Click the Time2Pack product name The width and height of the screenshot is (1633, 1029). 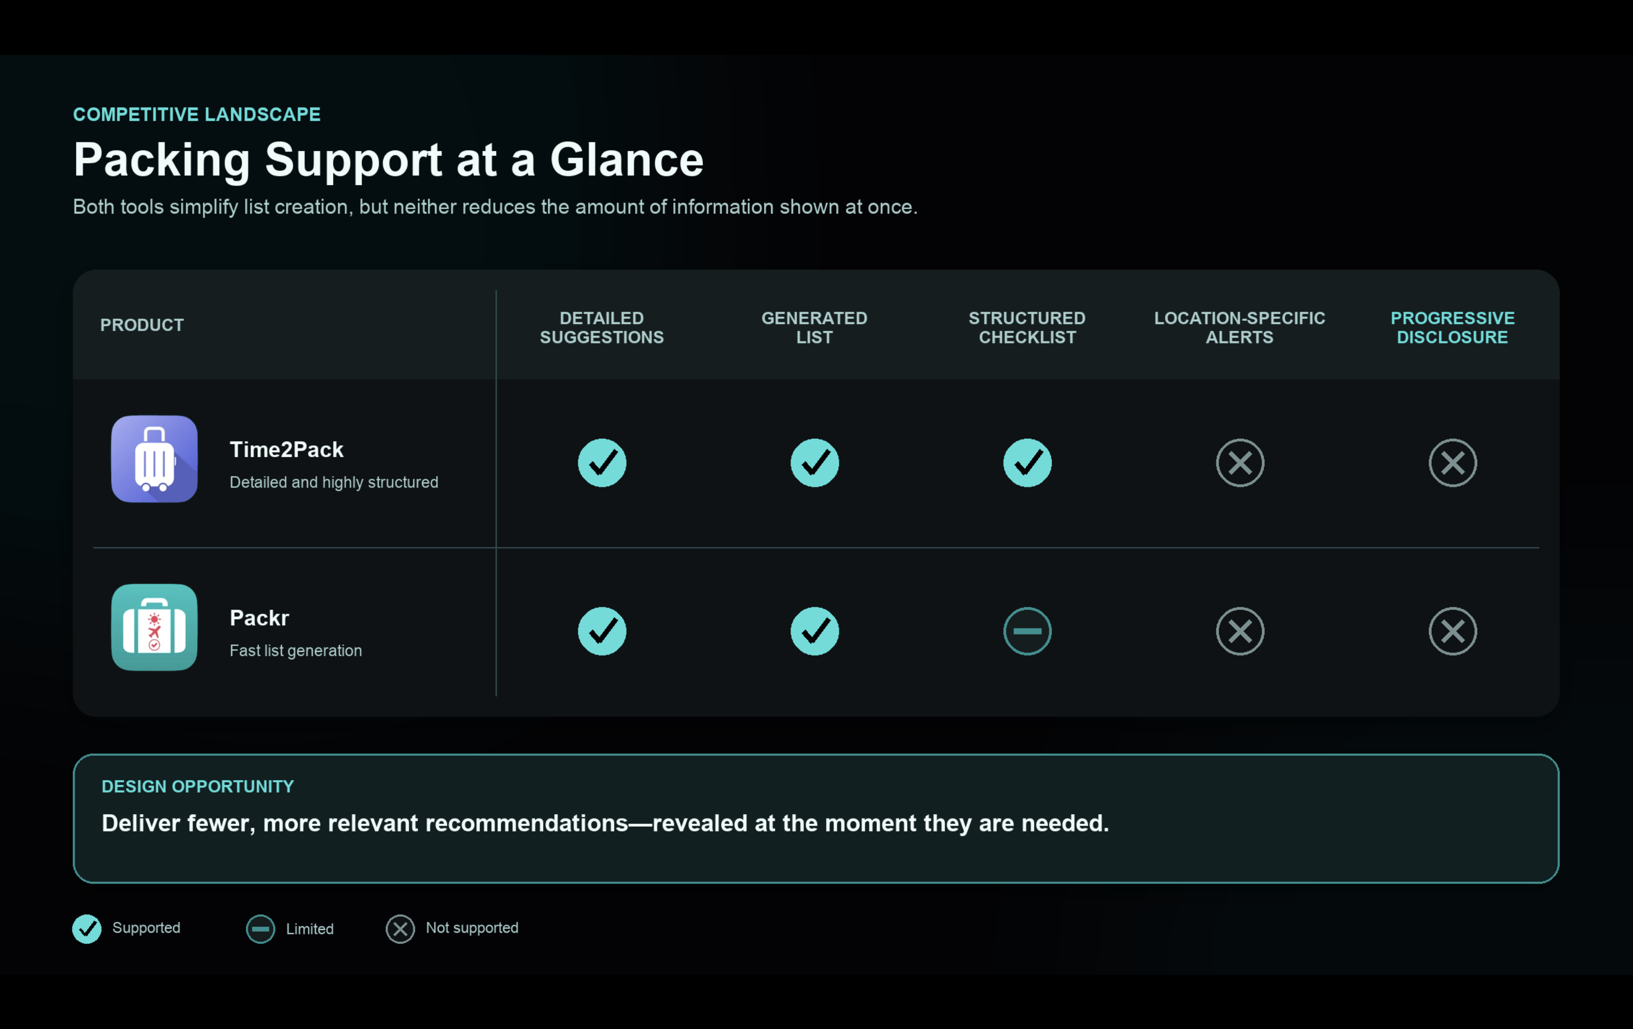click(x=287, y=450)
